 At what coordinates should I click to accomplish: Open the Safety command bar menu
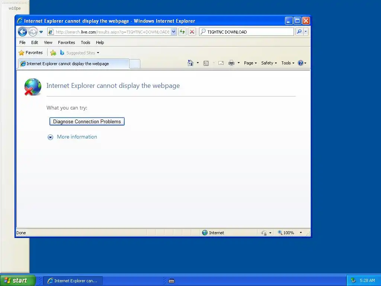point(269,63)
